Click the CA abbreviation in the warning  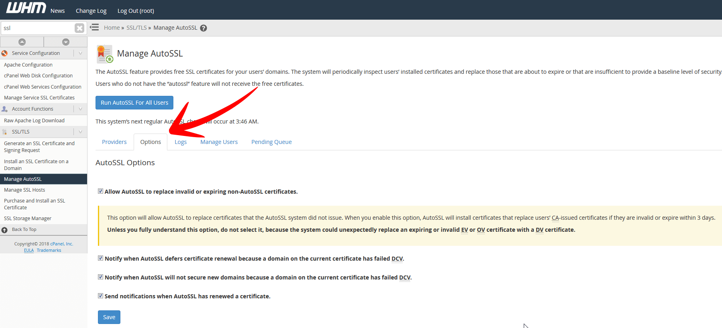[x=555, y=218]
